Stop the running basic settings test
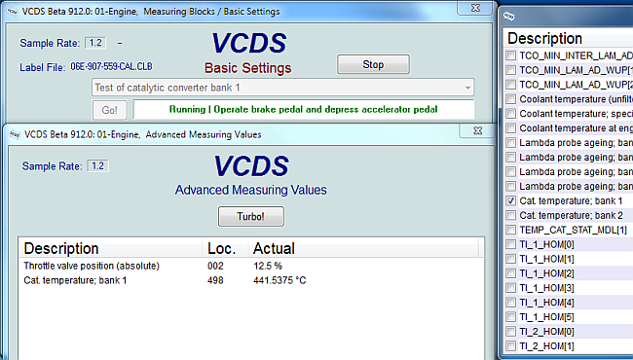The height and width of the screenshot is (360, 633). point(373,64)
